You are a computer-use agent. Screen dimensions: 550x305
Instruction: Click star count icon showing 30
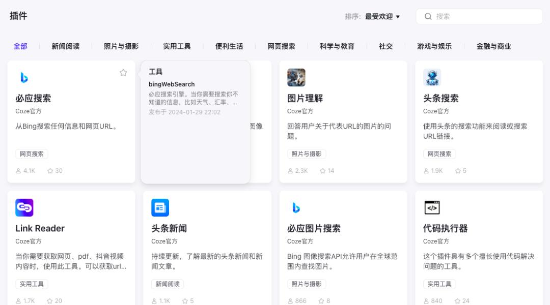[x=50, y=171]
